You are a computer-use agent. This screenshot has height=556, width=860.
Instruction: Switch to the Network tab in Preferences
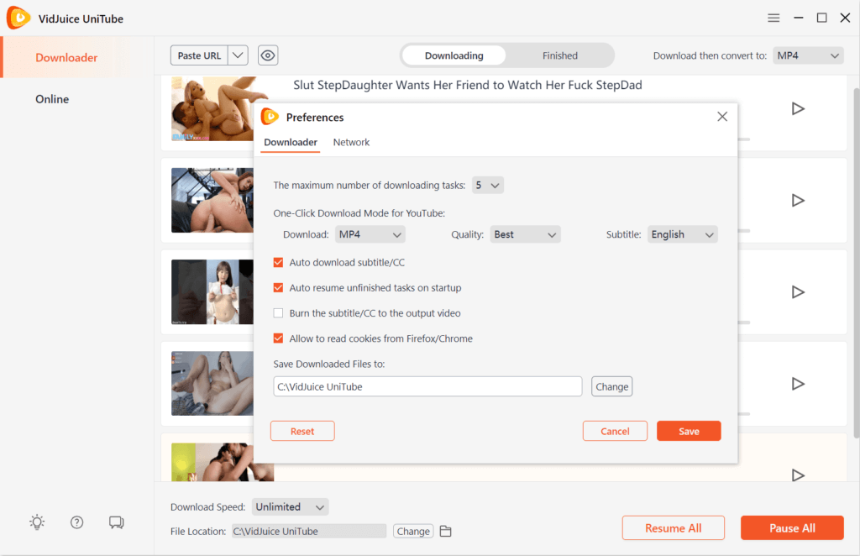pyautogui.click(x=351, y=142)
